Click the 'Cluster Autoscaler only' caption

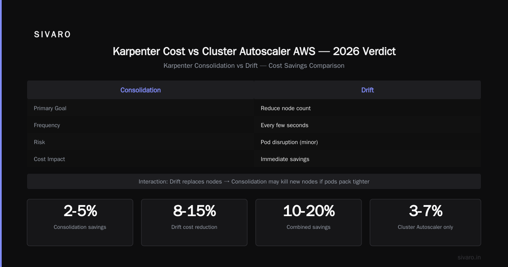coord(425,227)
